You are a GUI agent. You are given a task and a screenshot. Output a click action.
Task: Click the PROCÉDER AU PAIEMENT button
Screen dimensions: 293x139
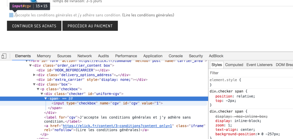click(x=90, y=26)
